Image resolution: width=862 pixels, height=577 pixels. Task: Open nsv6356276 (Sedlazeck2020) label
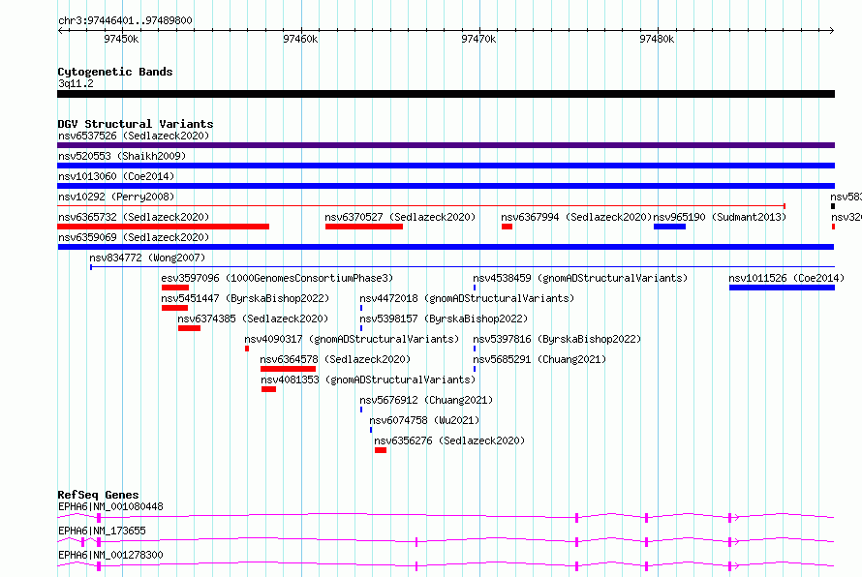point(449,440)
